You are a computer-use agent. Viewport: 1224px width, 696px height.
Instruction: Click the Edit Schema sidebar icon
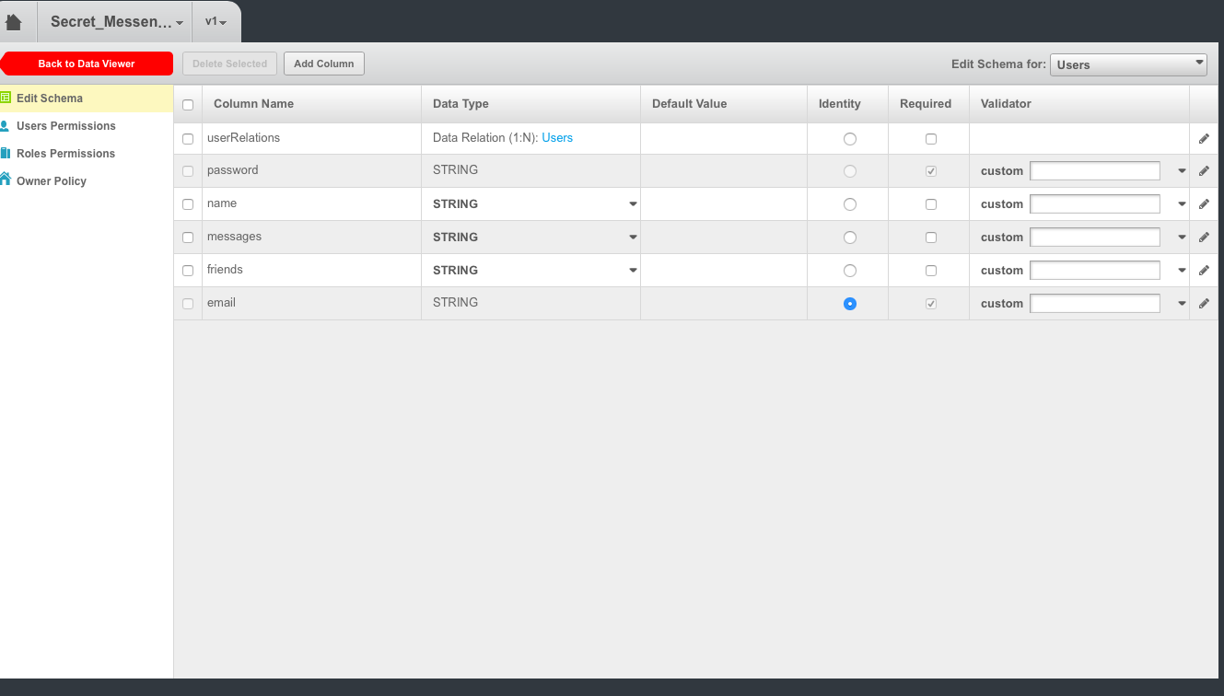click(x=6, y=98)
